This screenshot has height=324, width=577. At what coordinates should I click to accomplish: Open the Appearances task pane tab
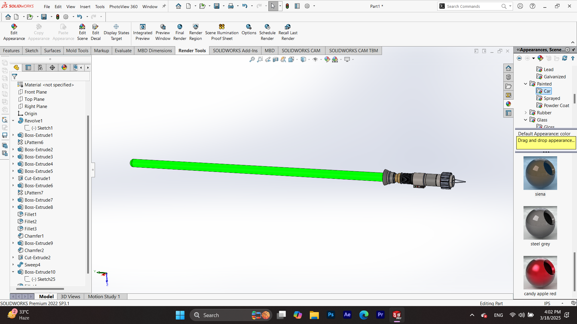point(508,104)
